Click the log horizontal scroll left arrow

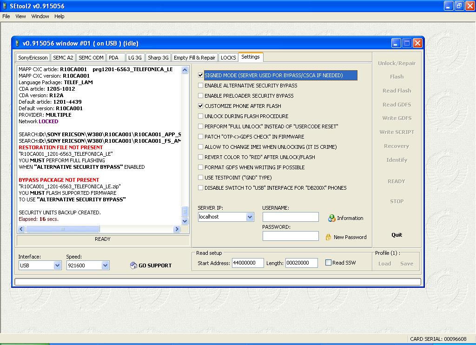(x=21, y=229)
